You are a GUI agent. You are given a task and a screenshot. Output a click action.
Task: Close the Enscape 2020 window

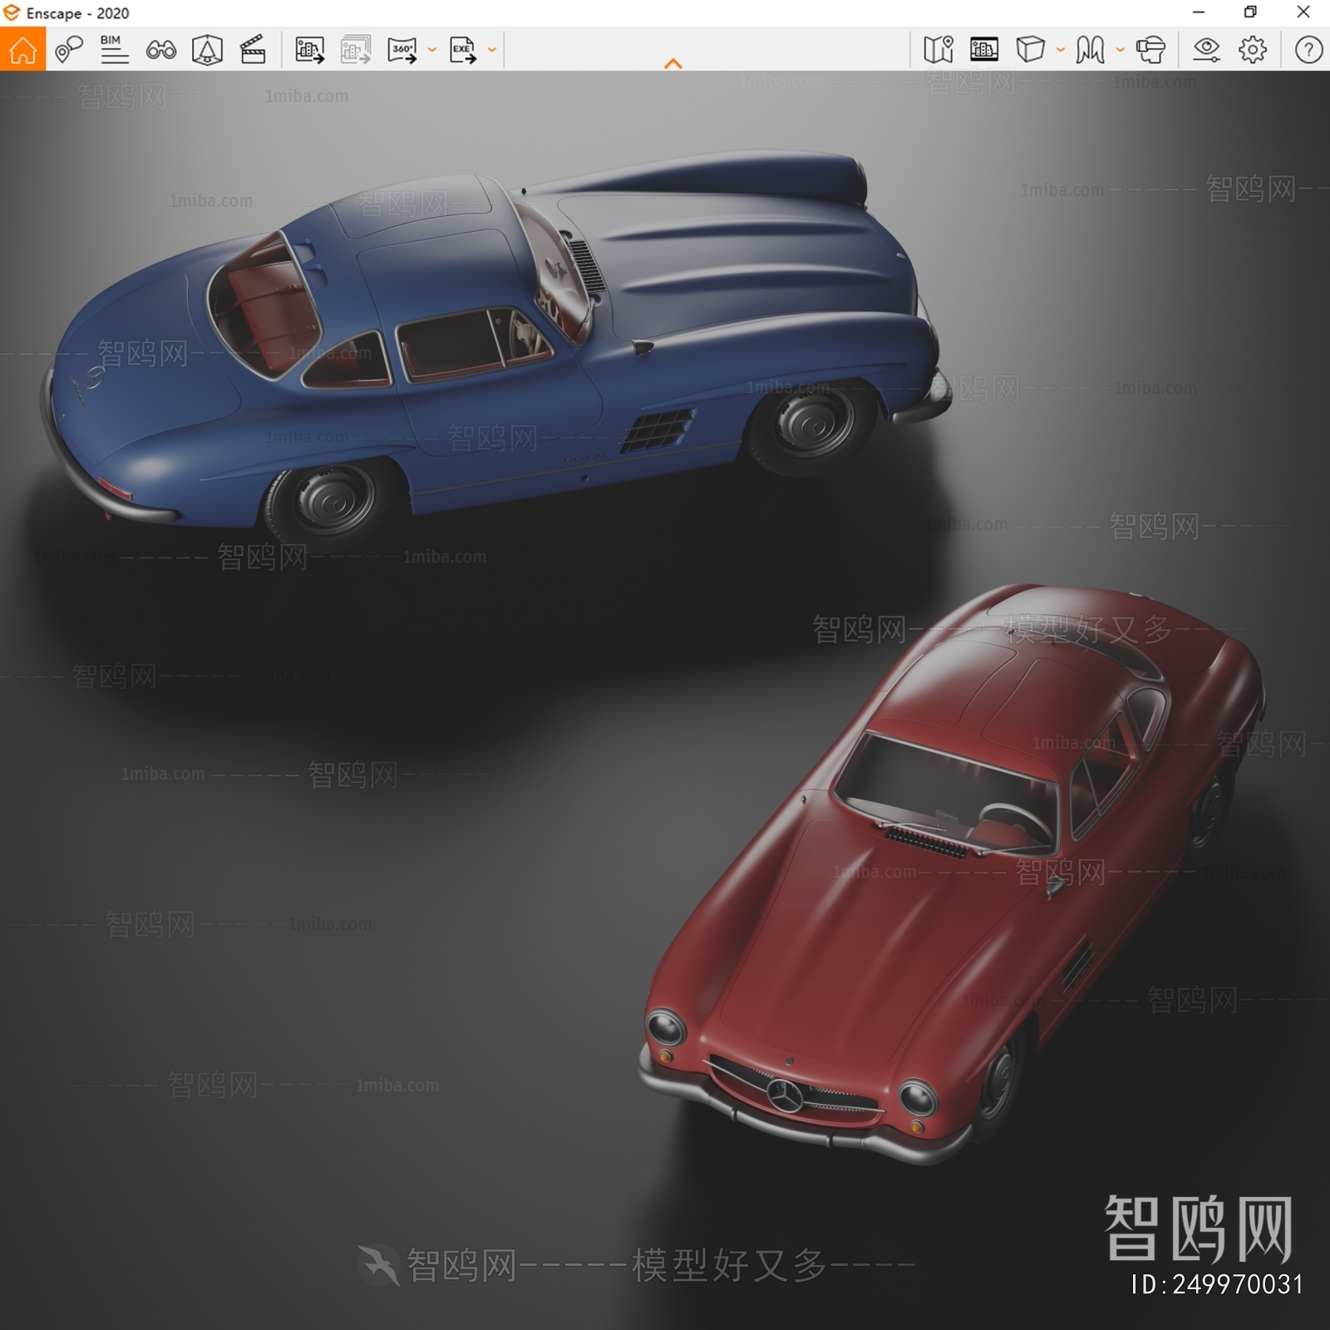[x=1303, y=12]
